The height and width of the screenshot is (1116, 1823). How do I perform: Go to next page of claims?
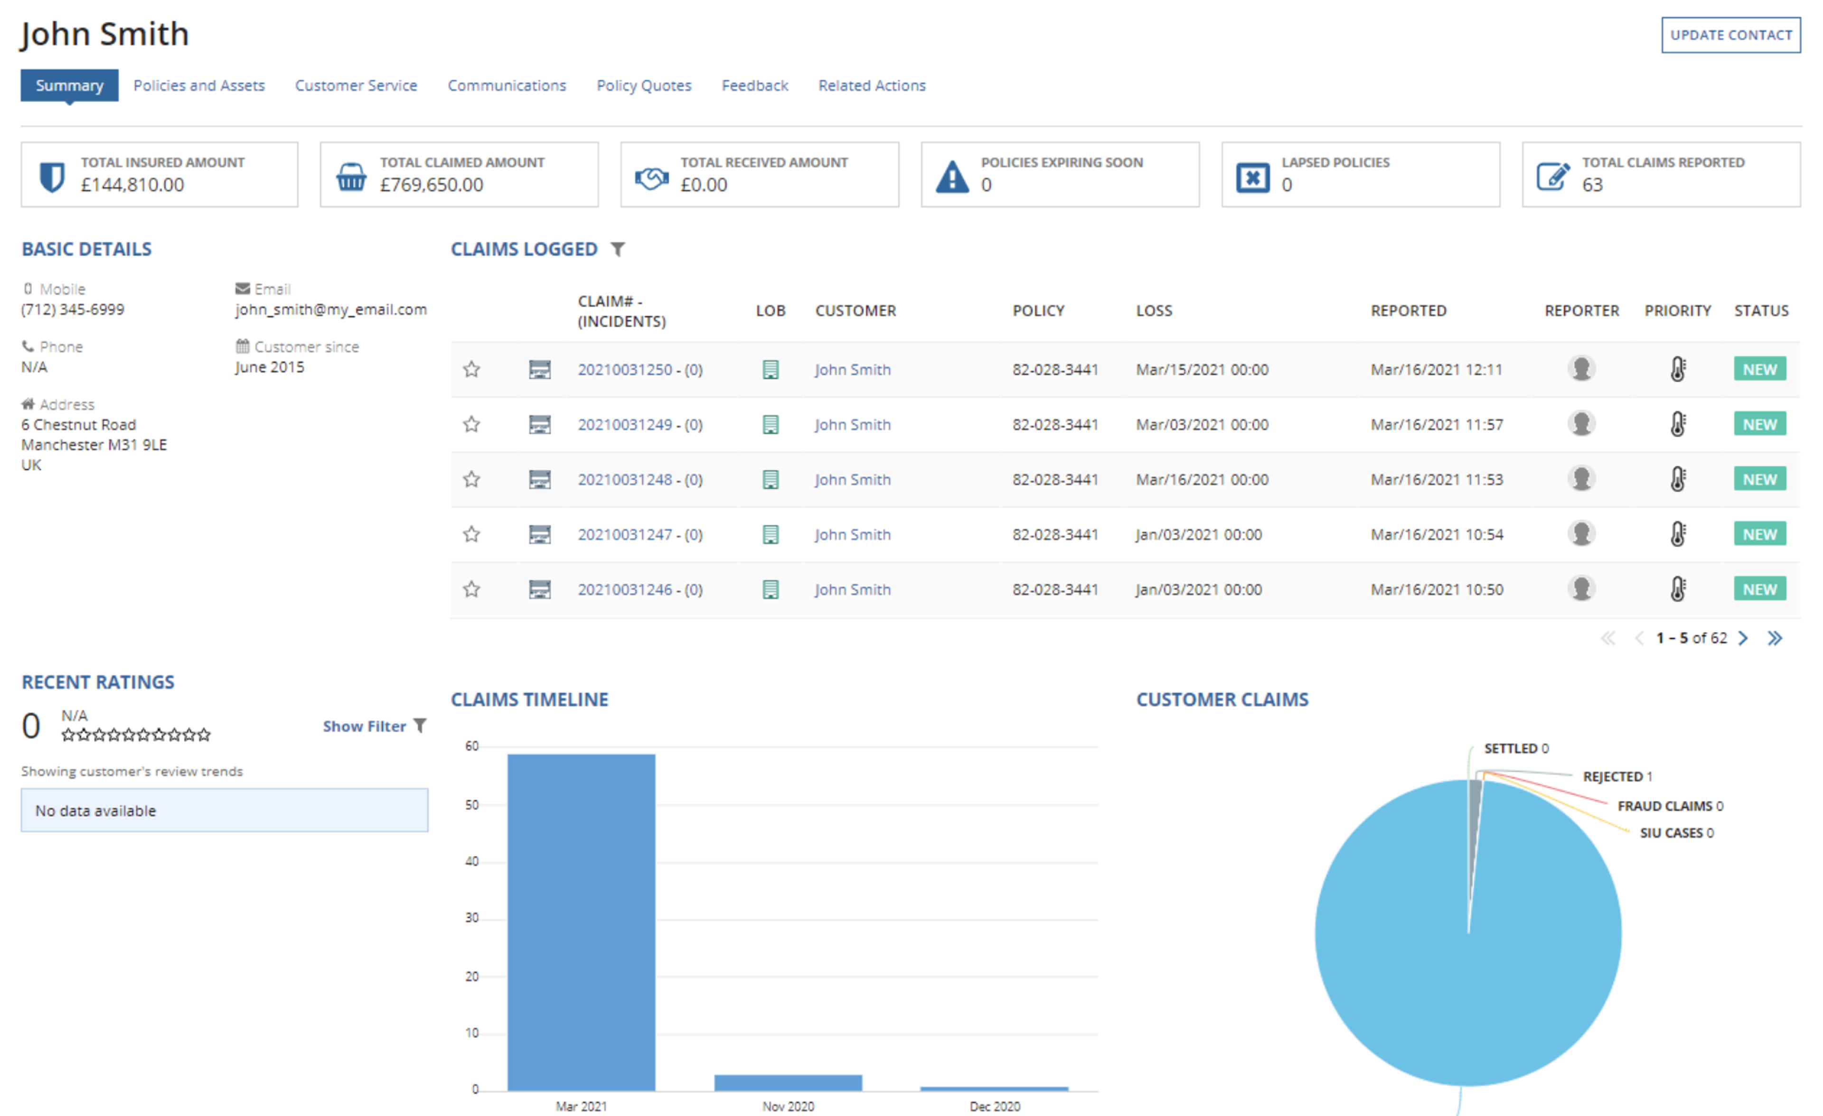click(1744, 638)
